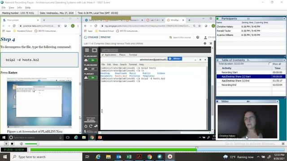Stop the recording playback
This screenshot has height=161, width=287.
[x=12, y=144]
